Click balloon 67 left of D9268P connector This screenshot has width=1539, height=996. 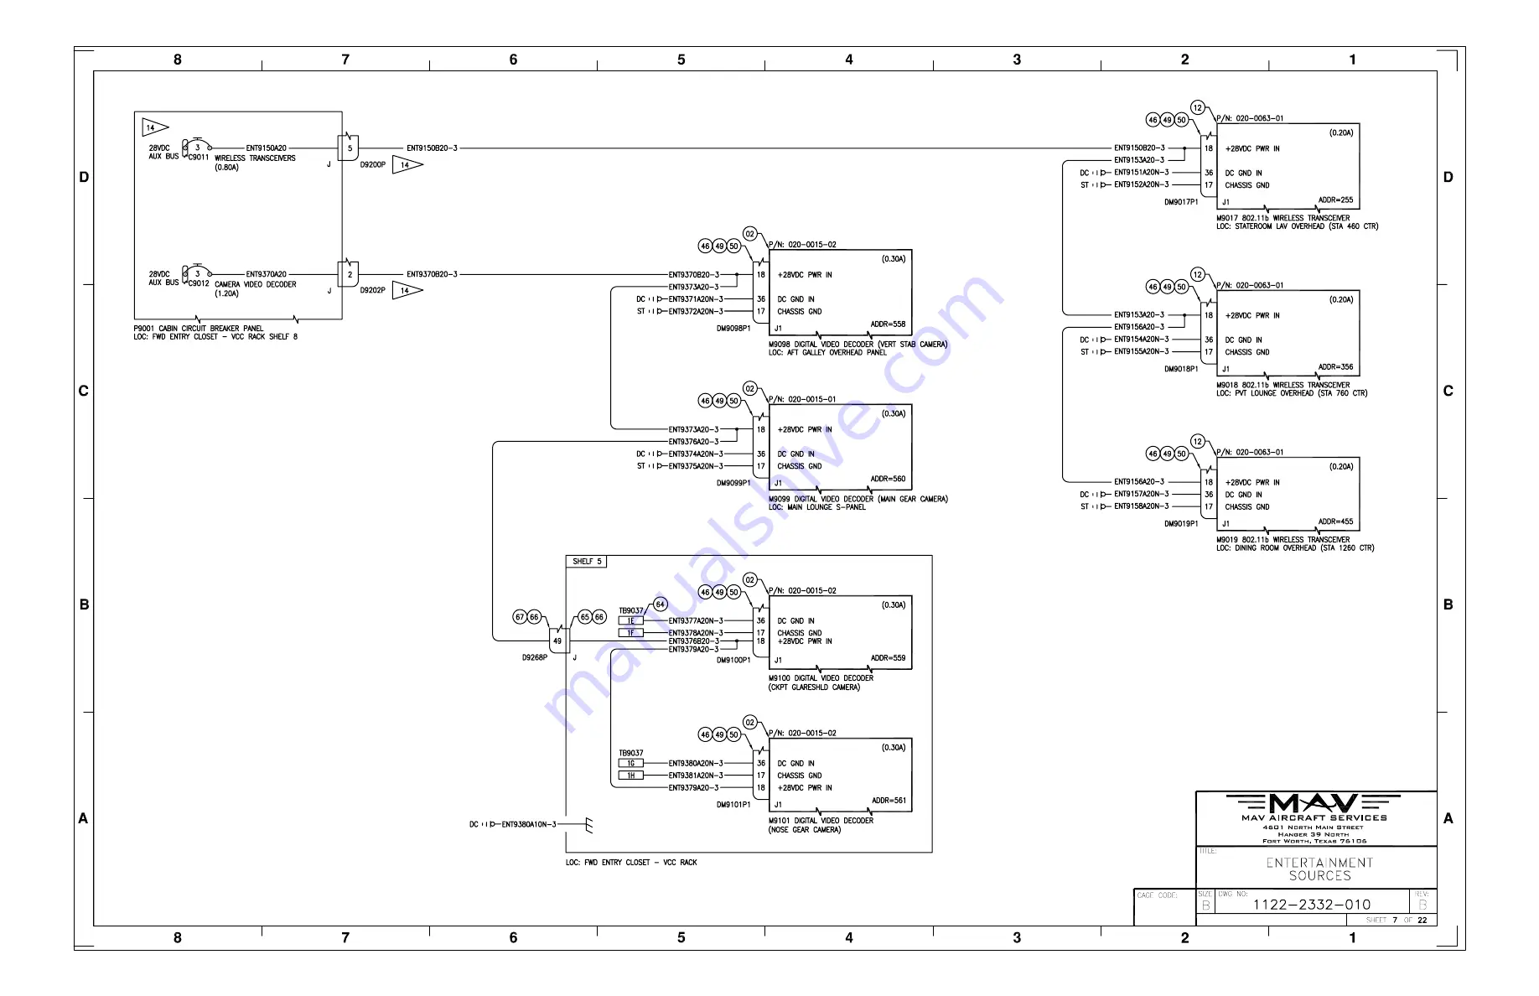[520, 617]
